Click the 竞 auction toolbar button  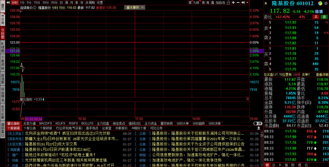[x=208, y=3]
